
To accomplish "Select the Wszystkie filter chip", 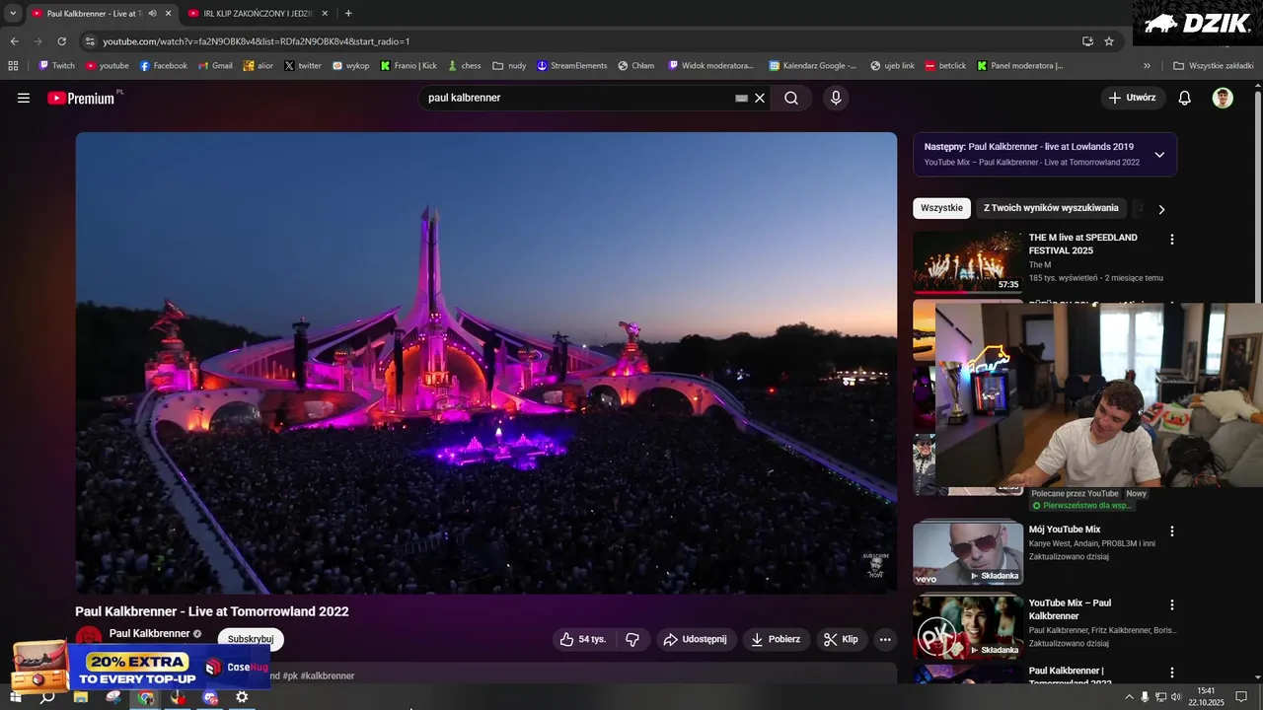I will [x=941, y=208].
